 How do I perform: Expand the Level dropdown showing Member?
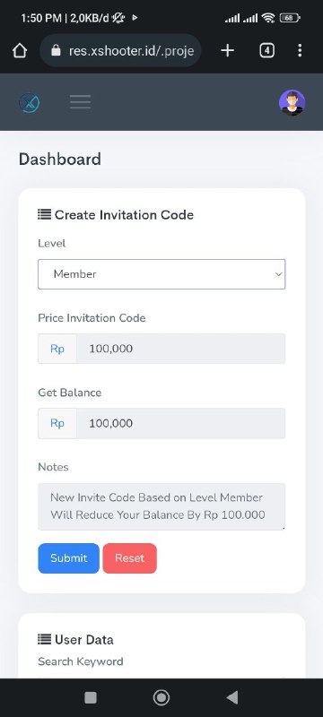point(161,274)
